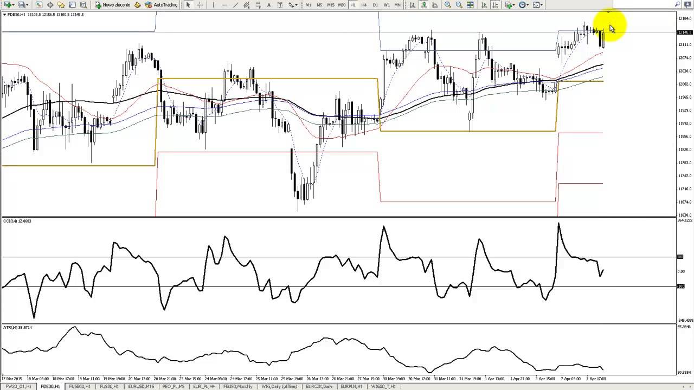Select the W1 timeframe
This screenshot has height=390, width=694.
pyautogui.click(x=387, y=5)
